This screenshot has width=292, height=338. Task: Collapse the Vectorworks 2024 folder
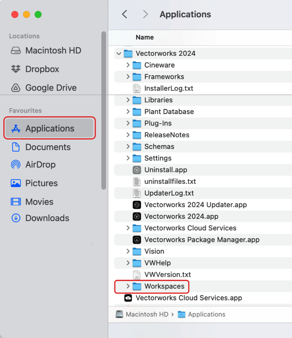119,54
